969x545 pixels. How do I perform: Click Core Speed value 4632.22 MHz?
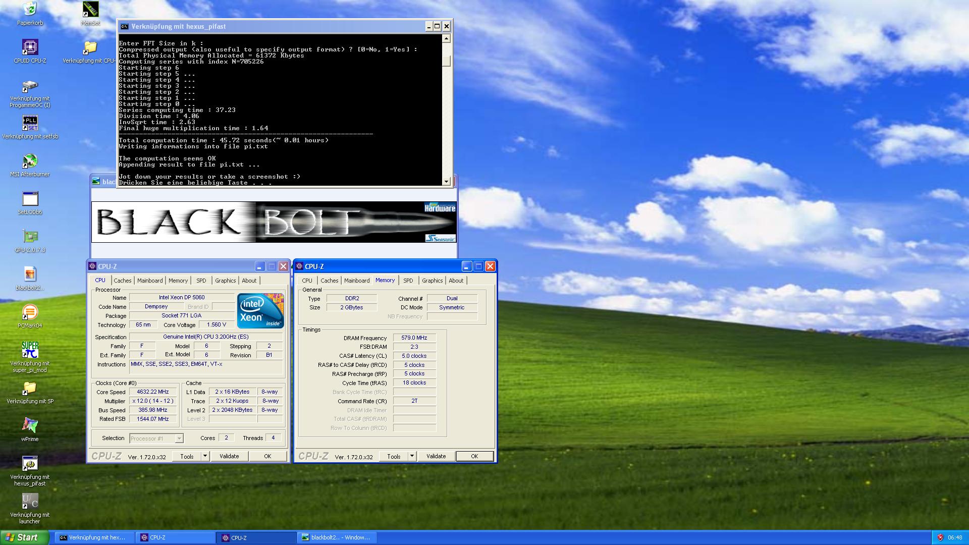click(x=153, y=392)
